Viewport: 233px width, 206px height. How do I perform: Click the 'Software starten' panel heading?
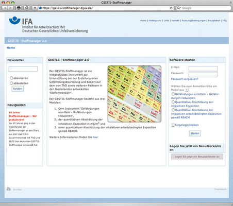click(x=182, y=60)
